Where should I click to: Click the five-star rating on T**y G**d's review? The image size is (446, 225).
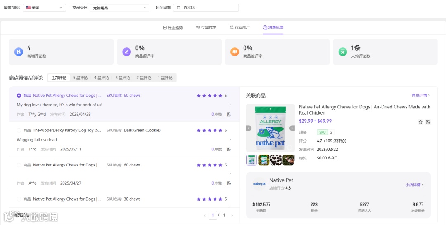[210, 96]
